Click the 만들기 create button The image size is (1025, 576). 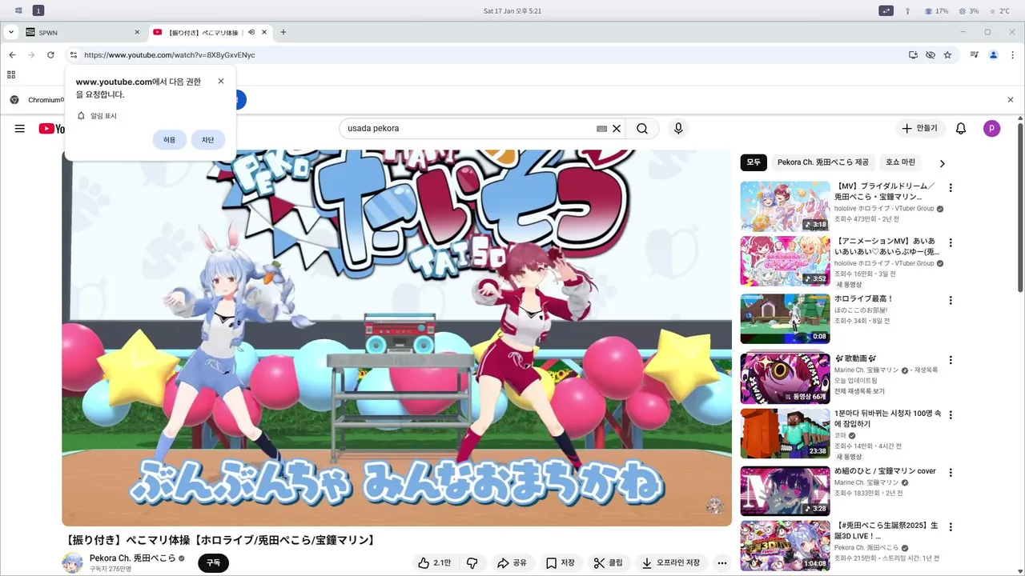tap(919, 129)
